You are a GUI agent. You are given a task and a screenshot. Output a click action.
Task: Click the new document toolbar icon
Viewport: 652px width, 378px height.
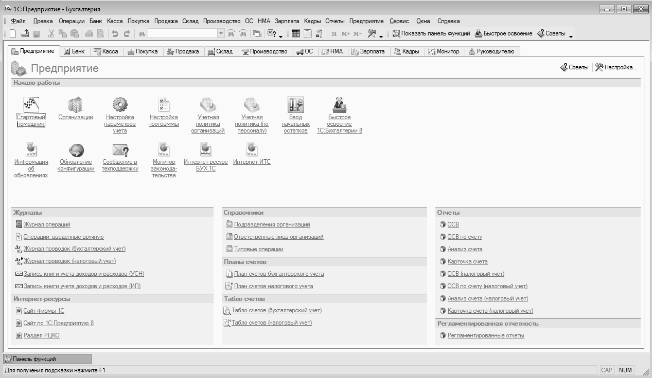[13, 34]
